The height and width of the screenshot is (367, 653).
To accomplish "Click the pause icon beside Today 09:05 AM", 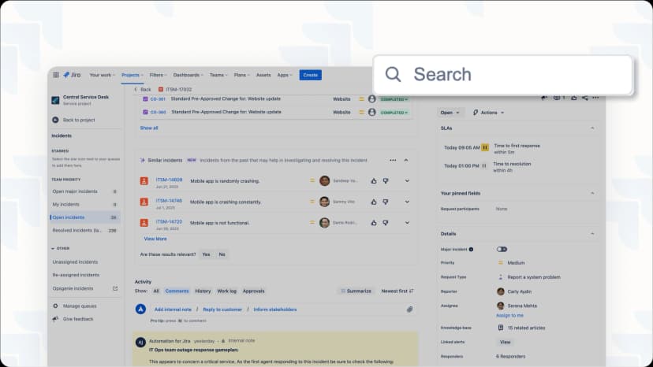I will [485, 147].
